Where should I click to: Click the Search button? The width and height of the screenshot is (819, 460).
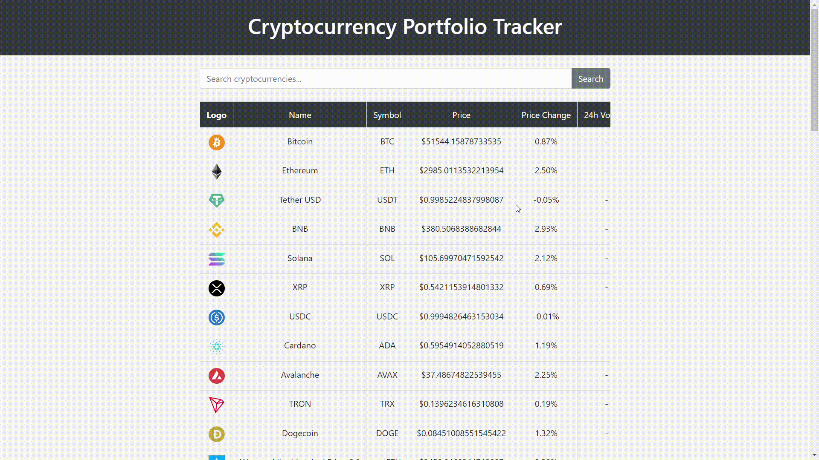(591, 78)
